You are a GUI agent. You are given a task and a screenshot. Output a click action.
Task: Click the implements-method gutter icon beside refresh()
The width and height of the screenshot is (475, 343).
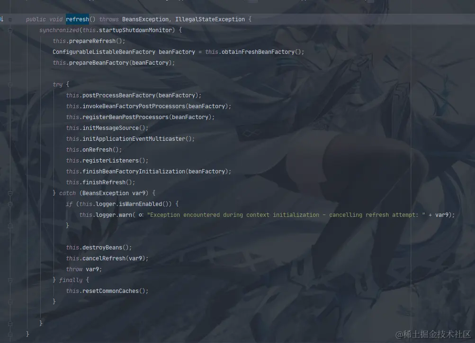point(1,19)
